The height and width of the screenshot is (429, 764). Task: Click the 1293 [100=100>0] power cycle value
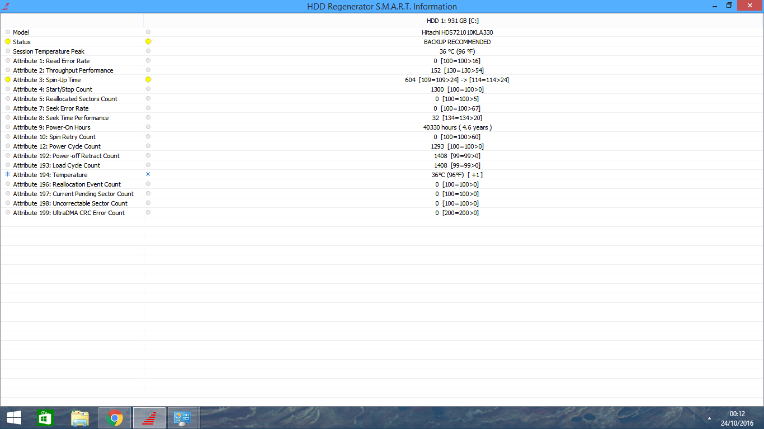point(457,146)
